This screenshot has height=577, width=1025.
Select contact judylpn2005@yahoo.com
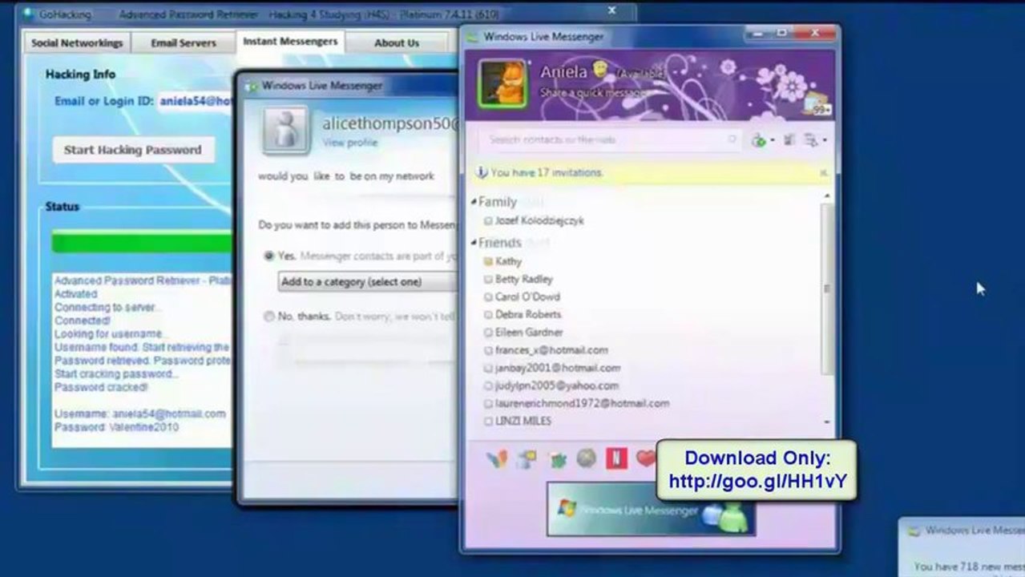click(556, 385)
